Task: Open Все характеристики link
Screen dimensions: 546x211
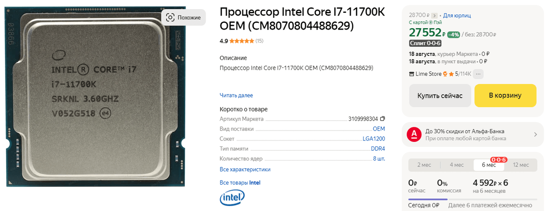Action: (245, 170)
